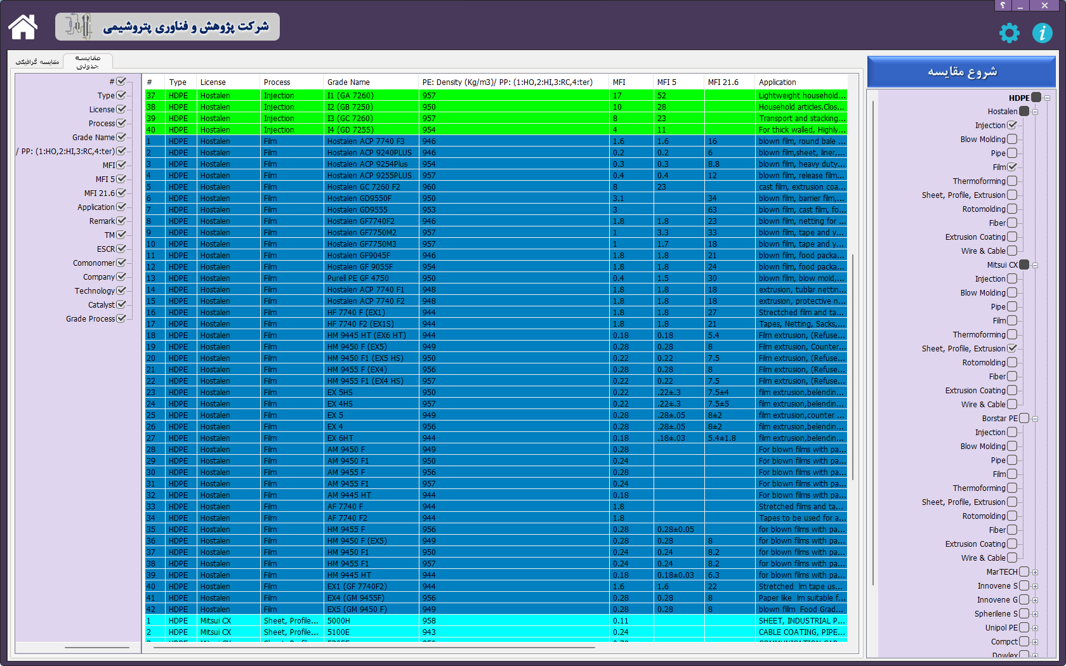Toggle the Type column checkbox
The height and width of the screenshot is (666, 1066).
(121, 95)
